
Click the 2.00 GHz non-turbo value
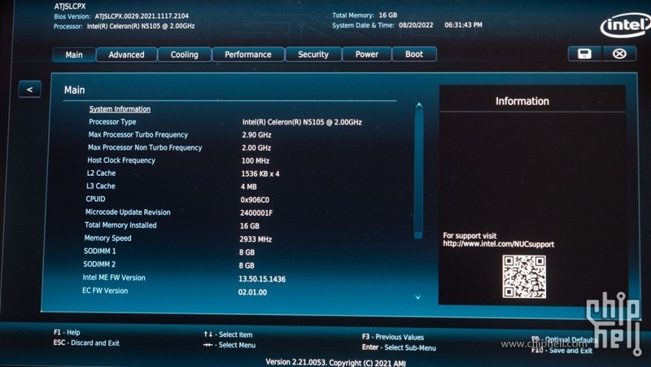coord(256,148)
